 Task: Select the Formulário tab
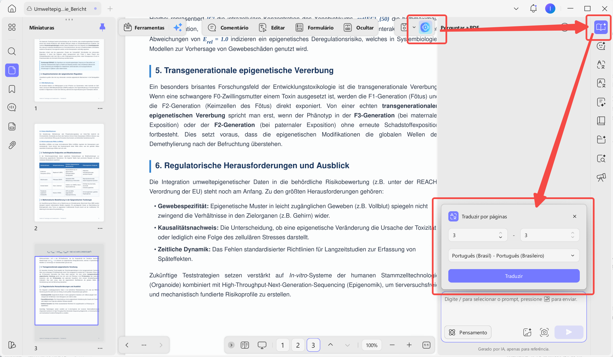tap(315, 28)
